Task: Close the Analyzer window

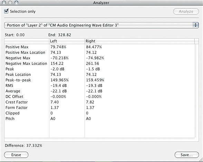Action: (4, 3)
